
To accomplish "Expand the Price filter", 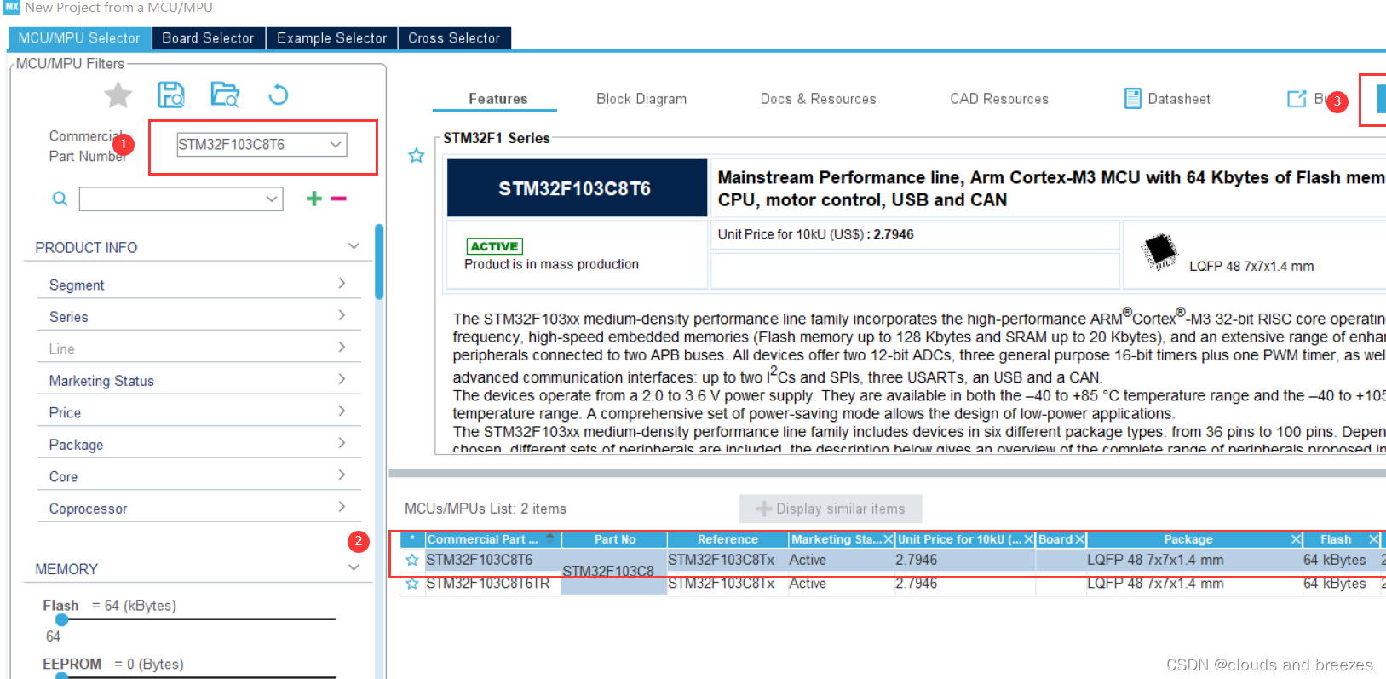I will coord(342,411).
